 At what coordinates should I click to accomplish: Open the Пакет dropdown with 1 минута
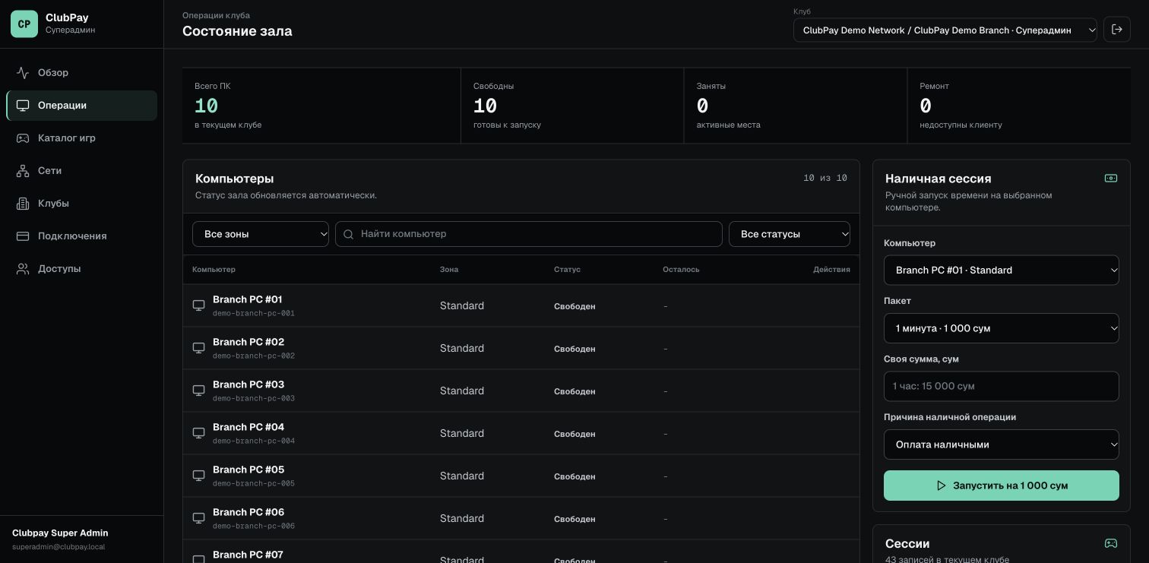coord(1002,328)
